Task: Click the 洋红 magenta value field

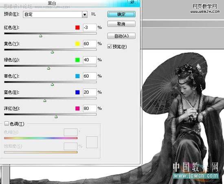Action: click(90, 108)
